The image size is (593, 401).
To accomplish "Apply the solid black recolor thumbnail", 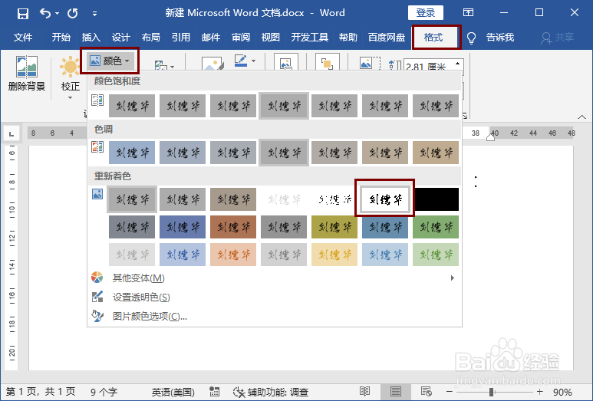I will [x=436, y=199].
